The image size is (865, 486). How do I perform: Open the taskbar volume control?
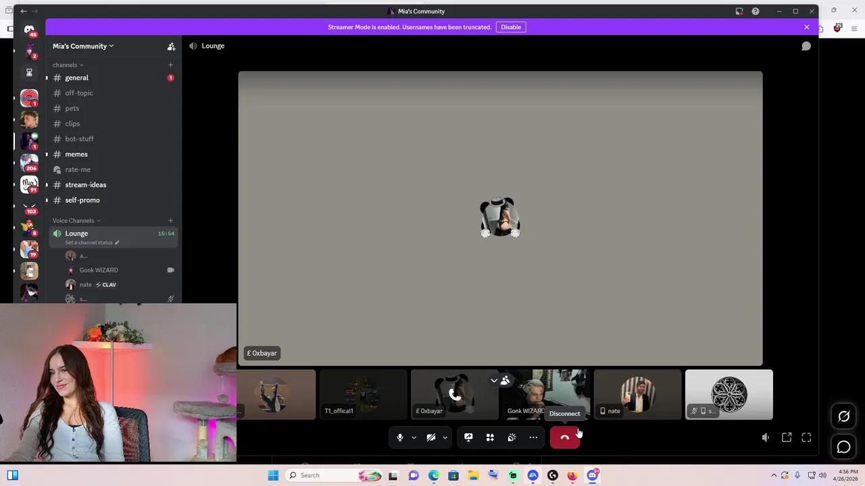point(822,475)
